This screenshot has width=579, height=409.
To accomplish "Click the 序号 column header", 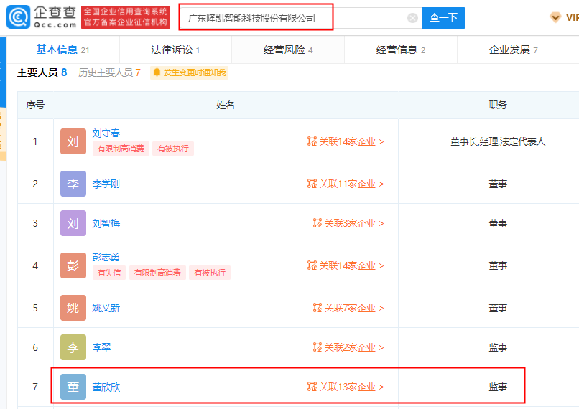I will (35, 105).
